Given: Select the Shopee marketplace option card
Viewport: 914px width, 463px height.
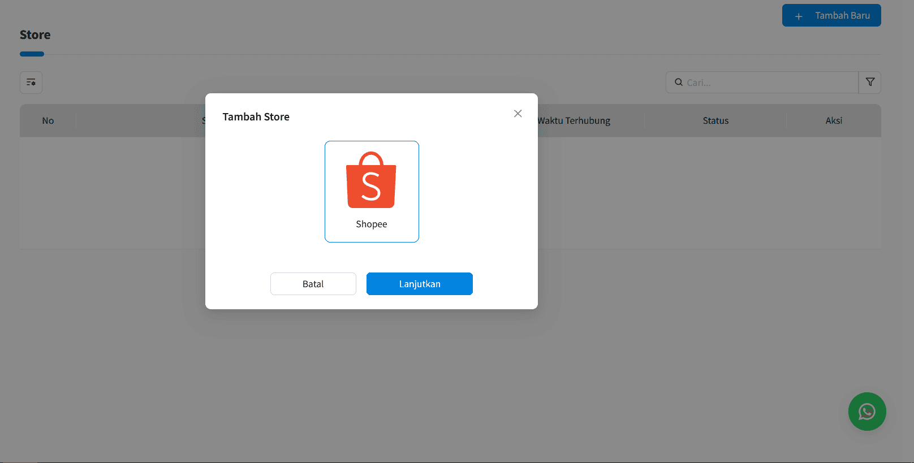Looking at the screenshot, I should coord(372,192).
